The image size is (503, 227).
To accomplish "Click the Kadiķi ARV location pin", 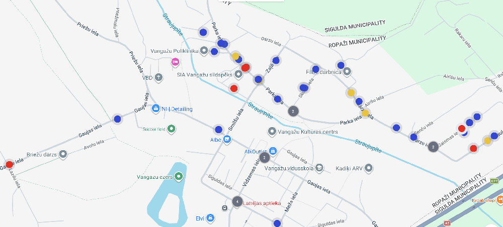I will (369, 168).
